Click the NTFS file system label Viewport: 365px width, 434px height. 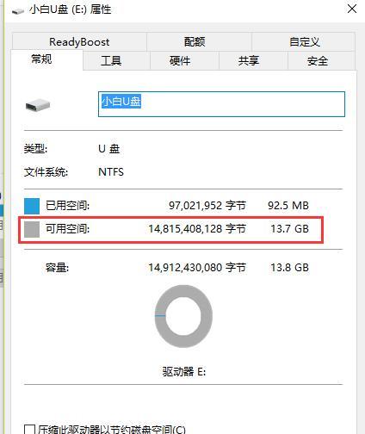coord(111,172)
